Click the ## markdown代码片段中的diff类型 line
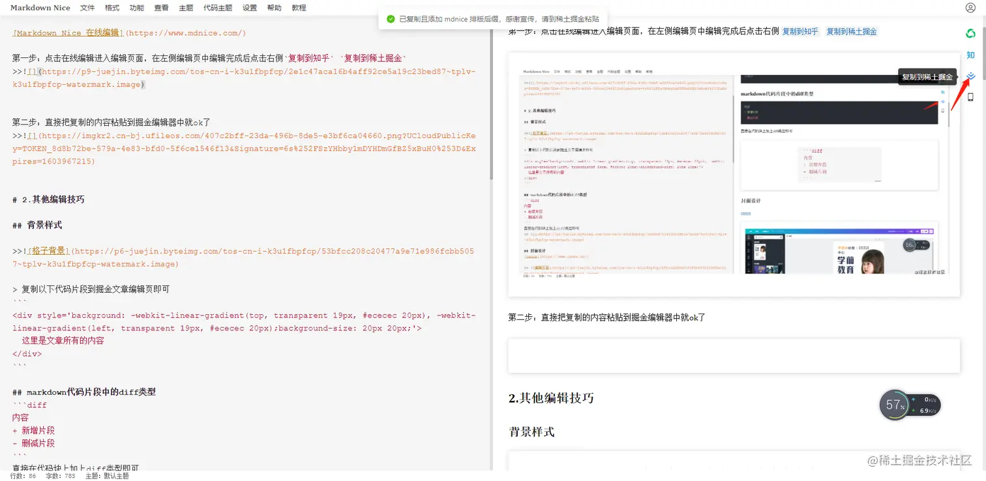Screen dimensions: 986x481 click(84, 392)
